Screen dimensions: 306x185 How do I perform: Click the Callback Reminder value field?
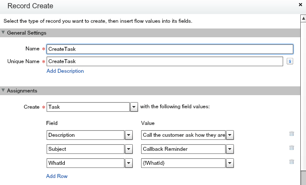click(183, 149)
